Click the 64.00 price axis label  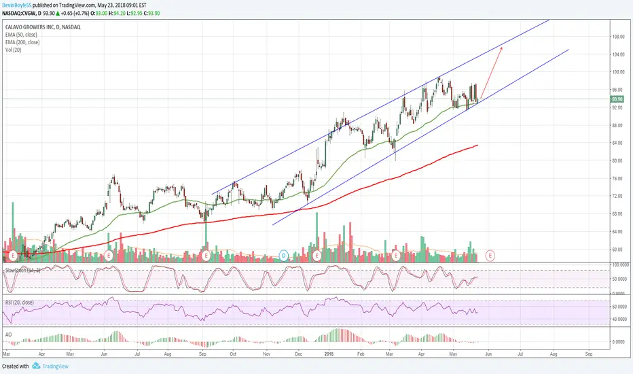(x=618, y=232)
